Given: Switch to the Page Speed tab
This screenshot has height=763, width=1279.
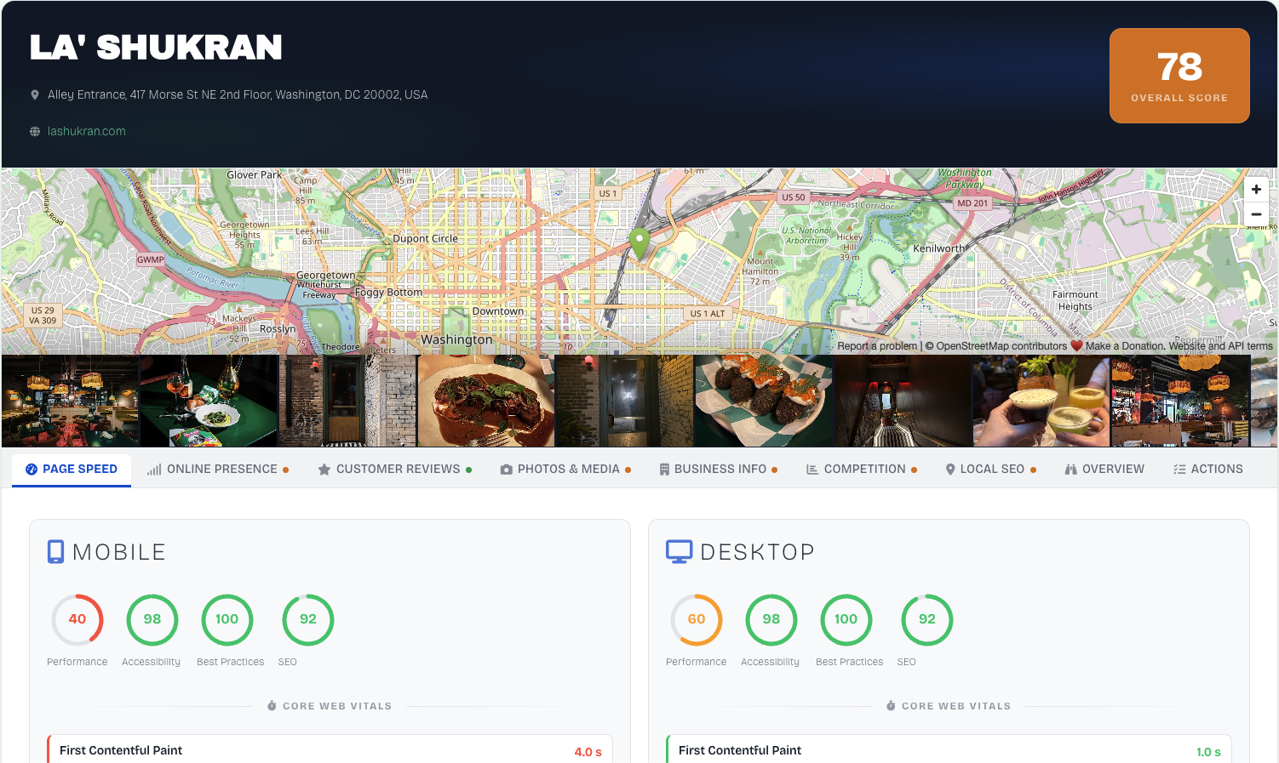Looking at the screenshot, I should (72, 470).
